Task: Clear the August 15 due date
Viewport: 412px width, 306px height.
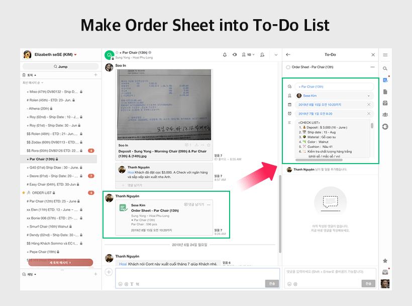Action: pos(369,105)
